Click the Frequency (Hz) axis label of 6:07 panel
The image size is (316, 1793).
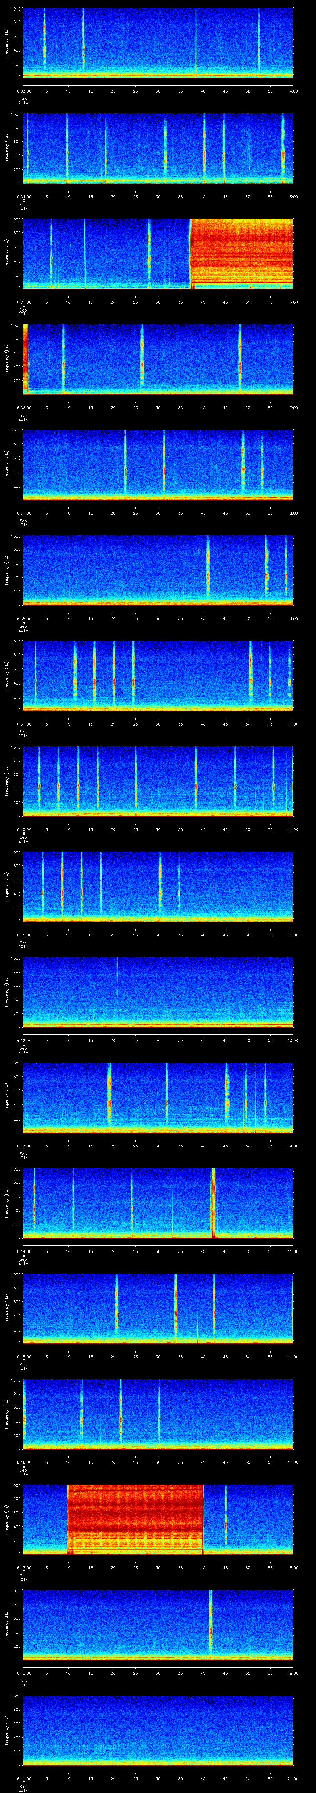6,464
